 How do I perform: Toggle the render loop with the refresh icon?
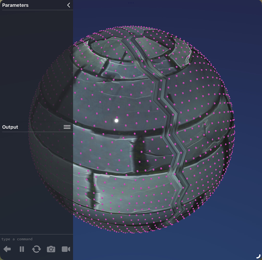pyautogui.click(x=36, y=249)
